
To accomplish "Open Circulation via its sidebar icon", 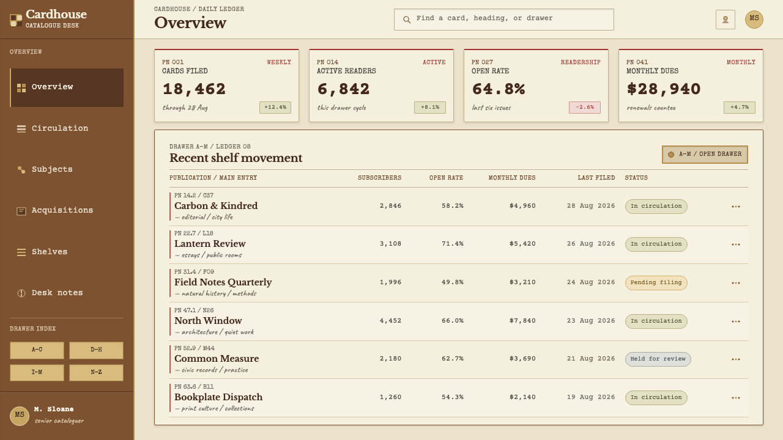I will (x=21, y=128).
